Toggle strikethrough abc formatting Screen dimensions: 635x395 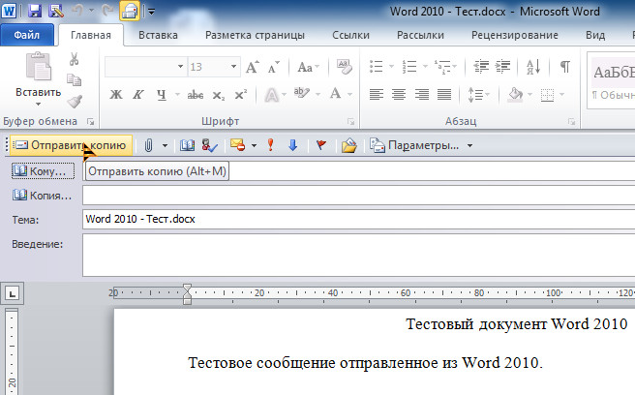coord(196,95)
